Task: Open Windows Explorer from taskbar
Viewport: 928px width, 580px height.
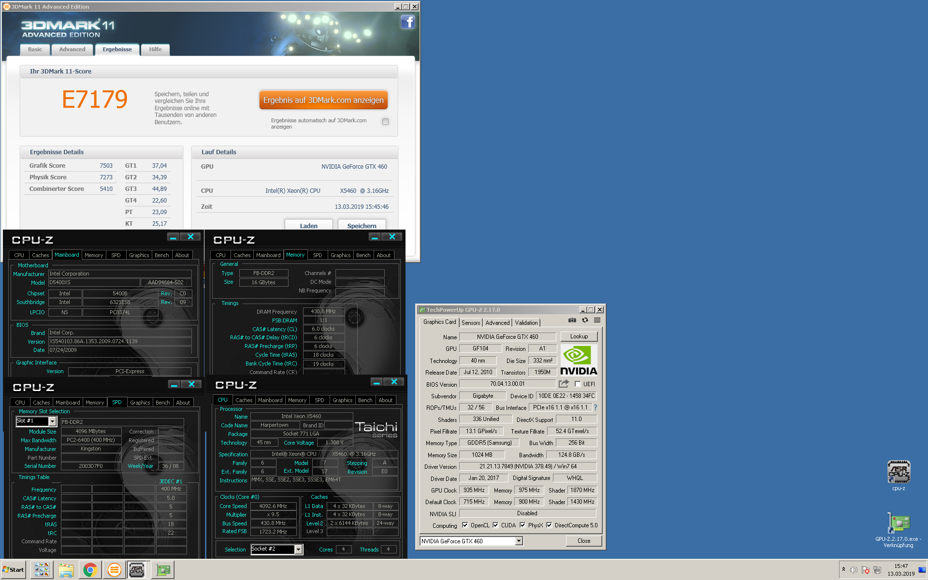Action: pyautogui.click(x=66, y=570)
